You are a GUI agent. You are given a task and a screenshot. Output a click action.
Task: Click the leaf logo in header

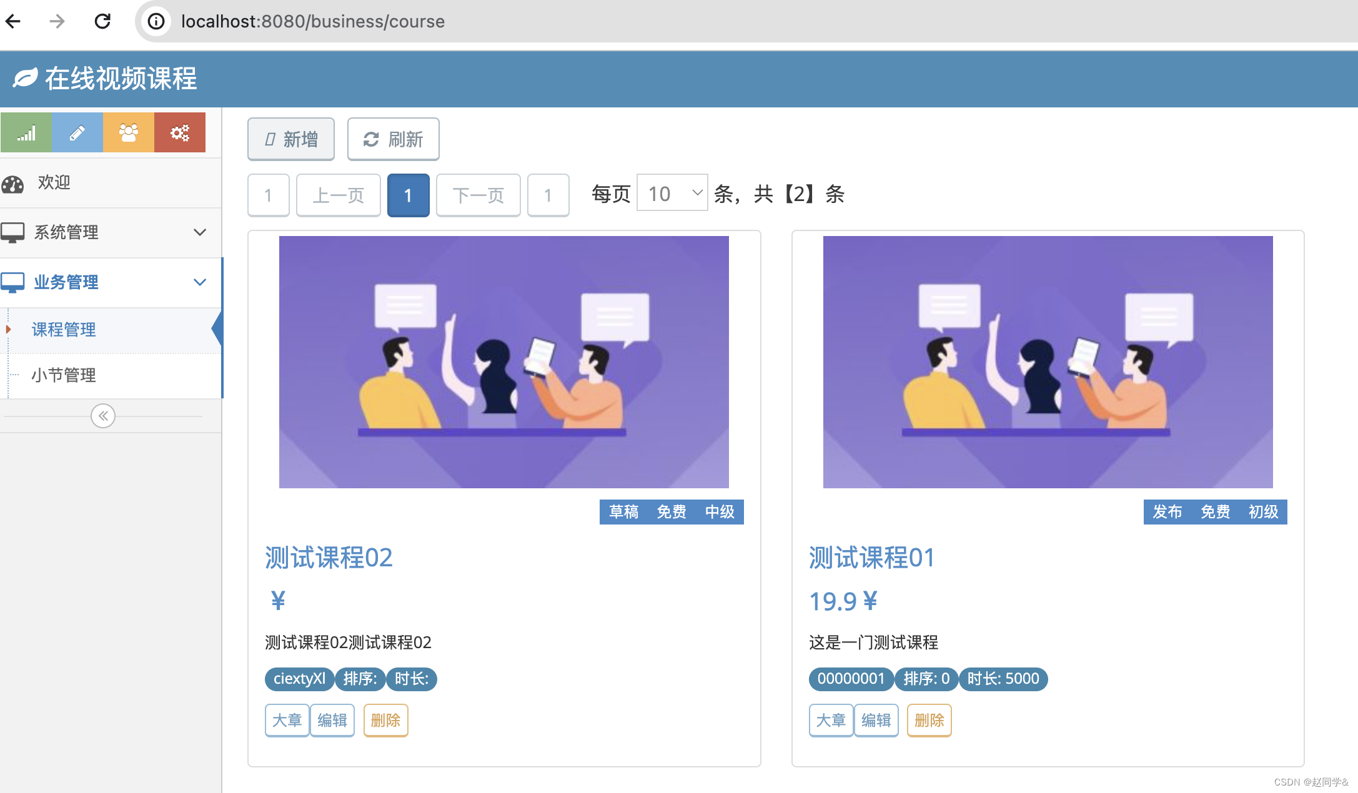(x=25, y=79)
